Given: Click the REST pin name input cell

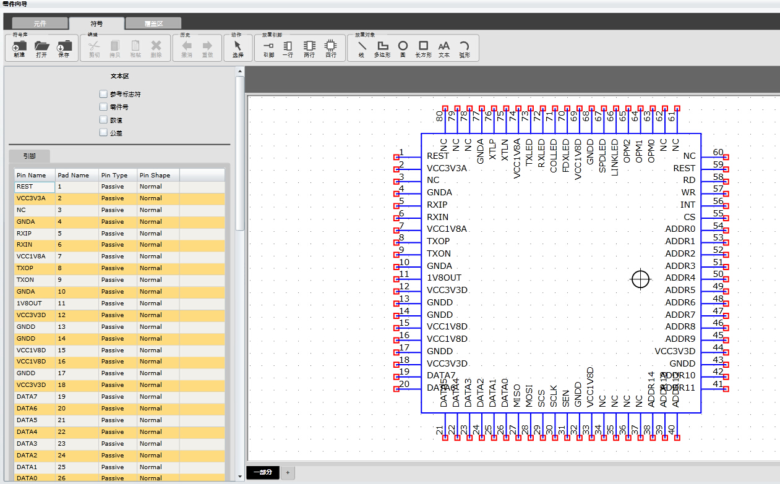Looking at the screenshot, I should 35,187.
